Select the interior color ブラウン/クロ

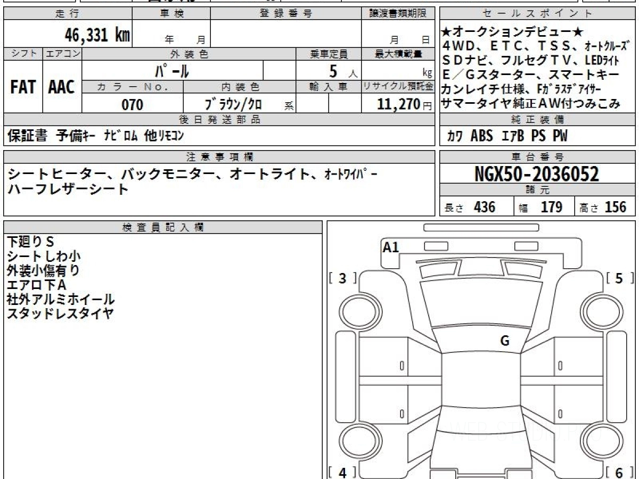click(233, 105)
